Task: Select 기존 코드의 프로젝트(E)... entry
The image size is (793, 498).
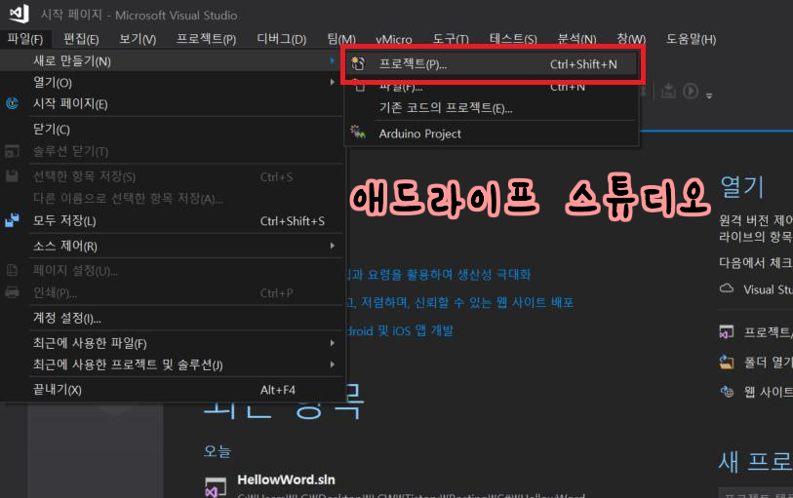Action: tap(491, 108)
